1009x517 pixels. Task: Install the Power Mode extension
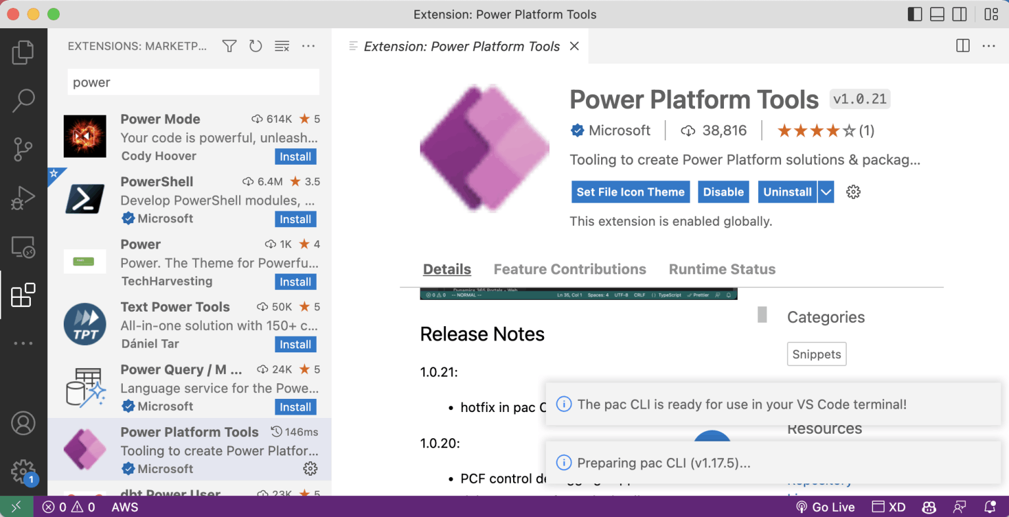point(296,157)
